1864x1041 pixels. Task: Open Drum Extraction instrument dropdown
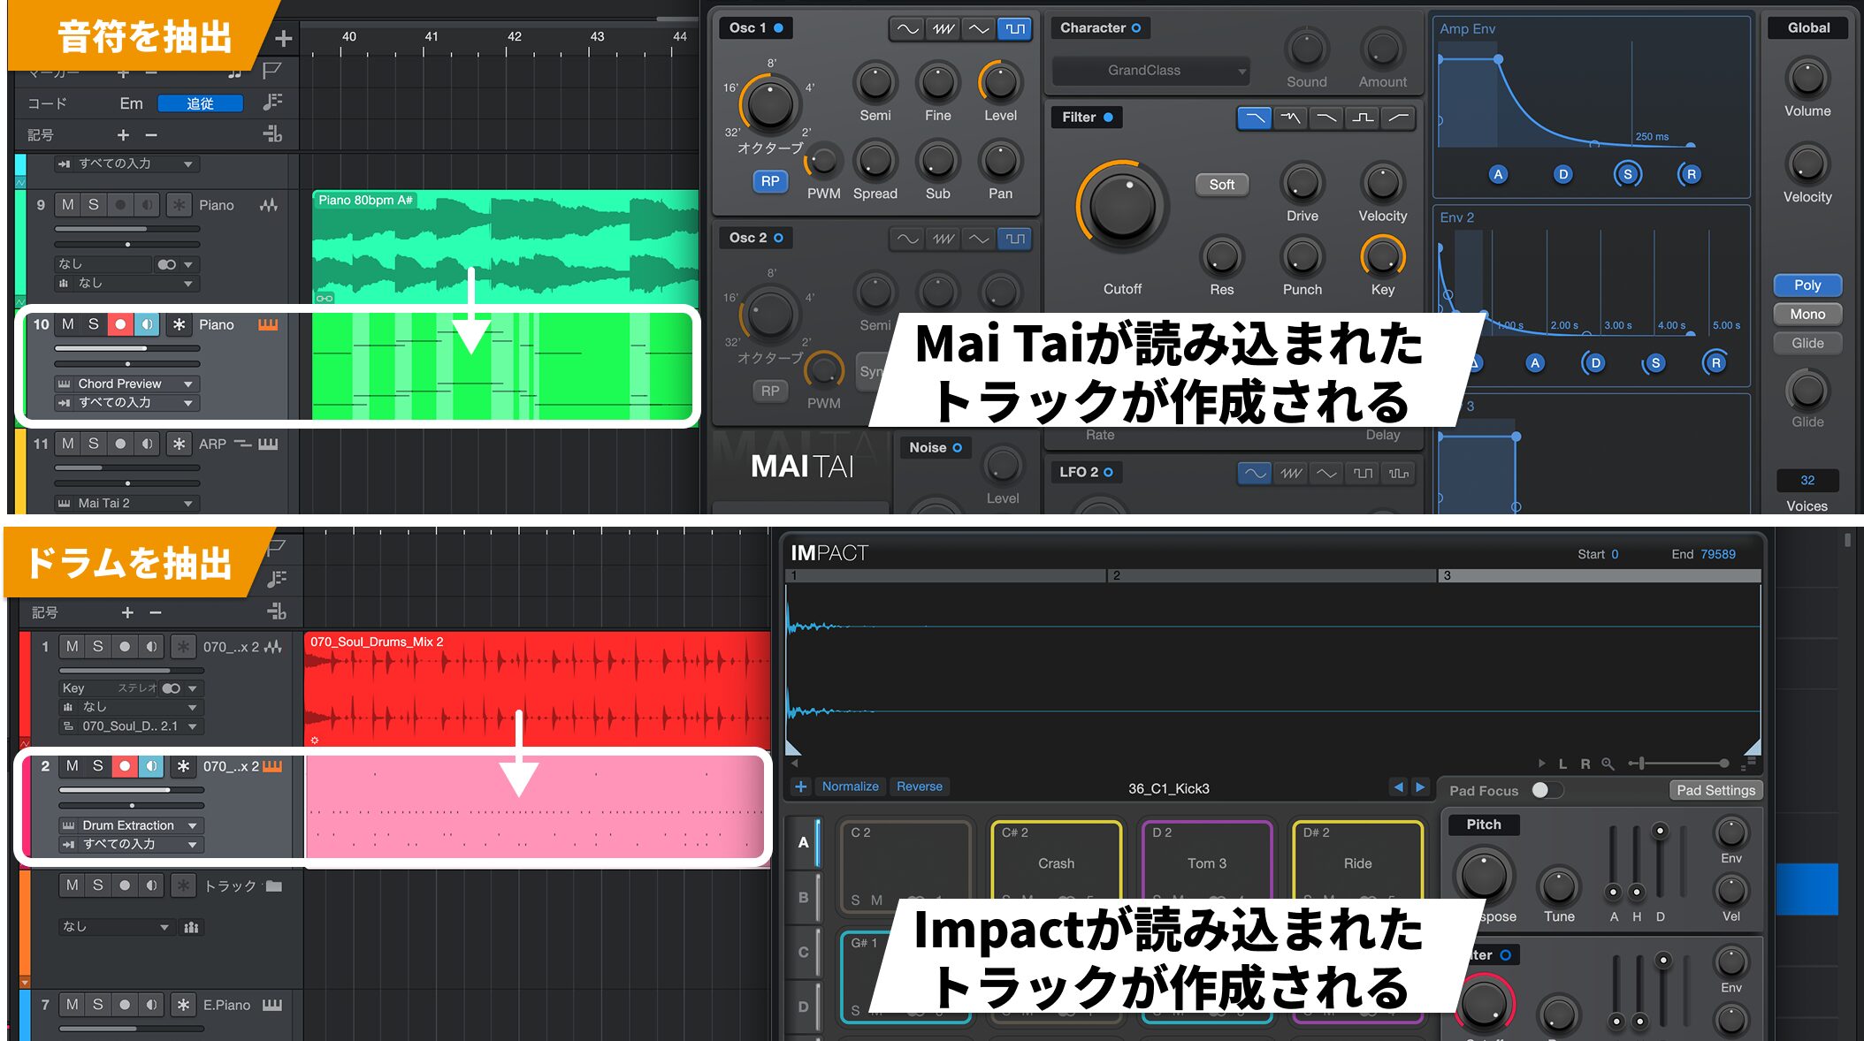pyautogui.click(x=131, y=825)
